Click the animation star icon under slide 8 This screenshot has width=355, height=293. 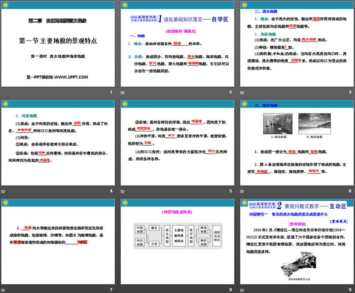123,289
